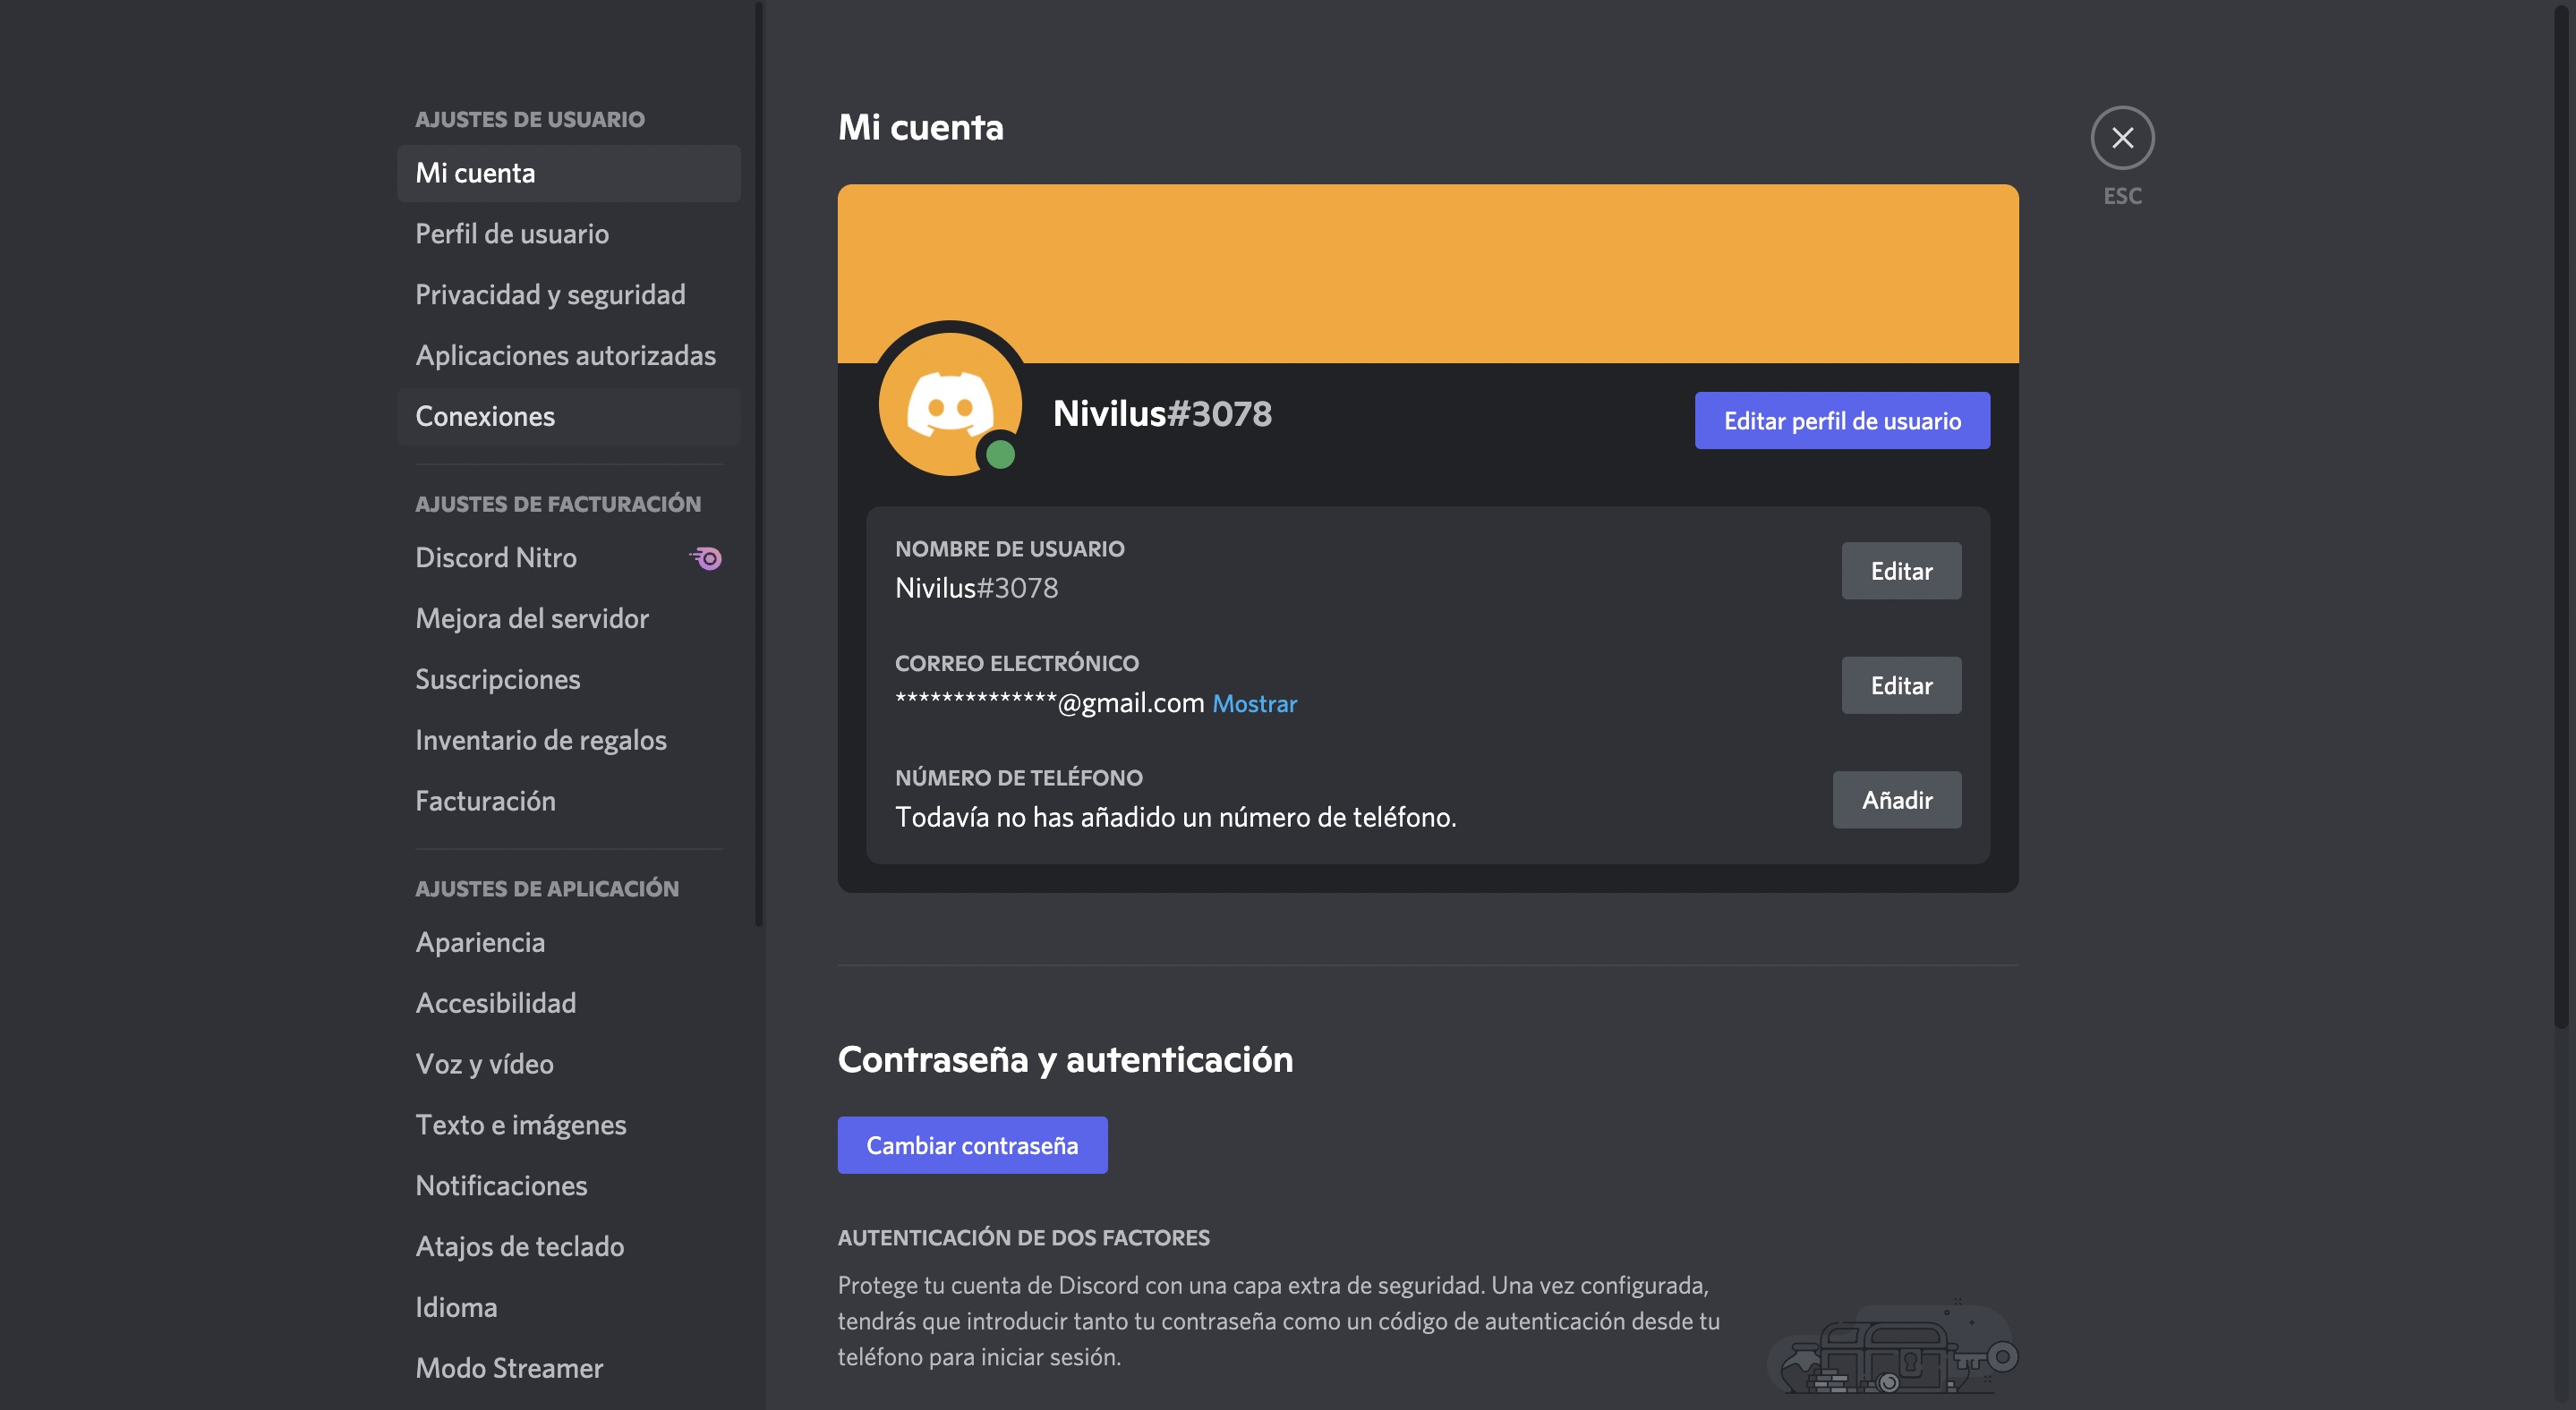
Task: Open Aplicaciones autorizadas section
Action: [565, 356]
